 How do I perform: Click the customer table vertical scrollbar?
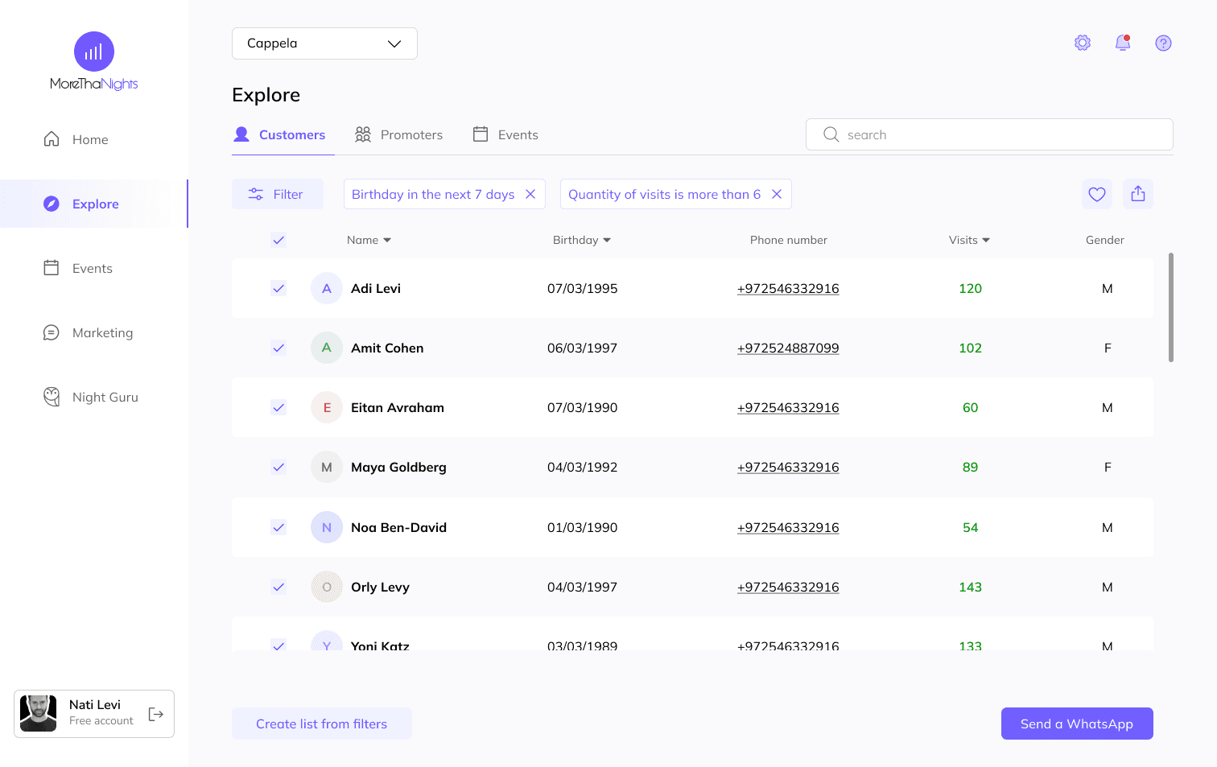[1170, 307]
